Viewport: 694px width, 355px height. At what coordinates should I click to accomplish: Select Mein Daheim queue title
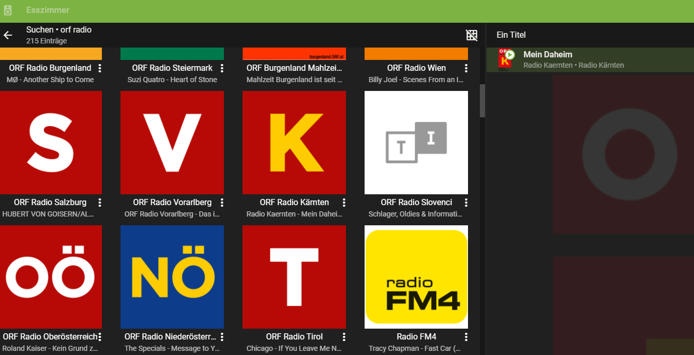[548, 54]
